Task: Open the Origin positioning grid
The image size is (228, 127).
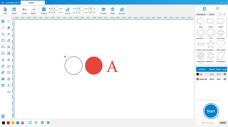Action: tap(44, 11)
